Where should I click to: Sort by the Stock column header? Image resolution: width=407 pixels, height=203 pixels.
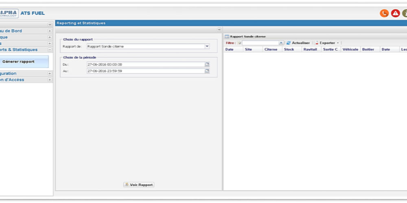[289, 50]
